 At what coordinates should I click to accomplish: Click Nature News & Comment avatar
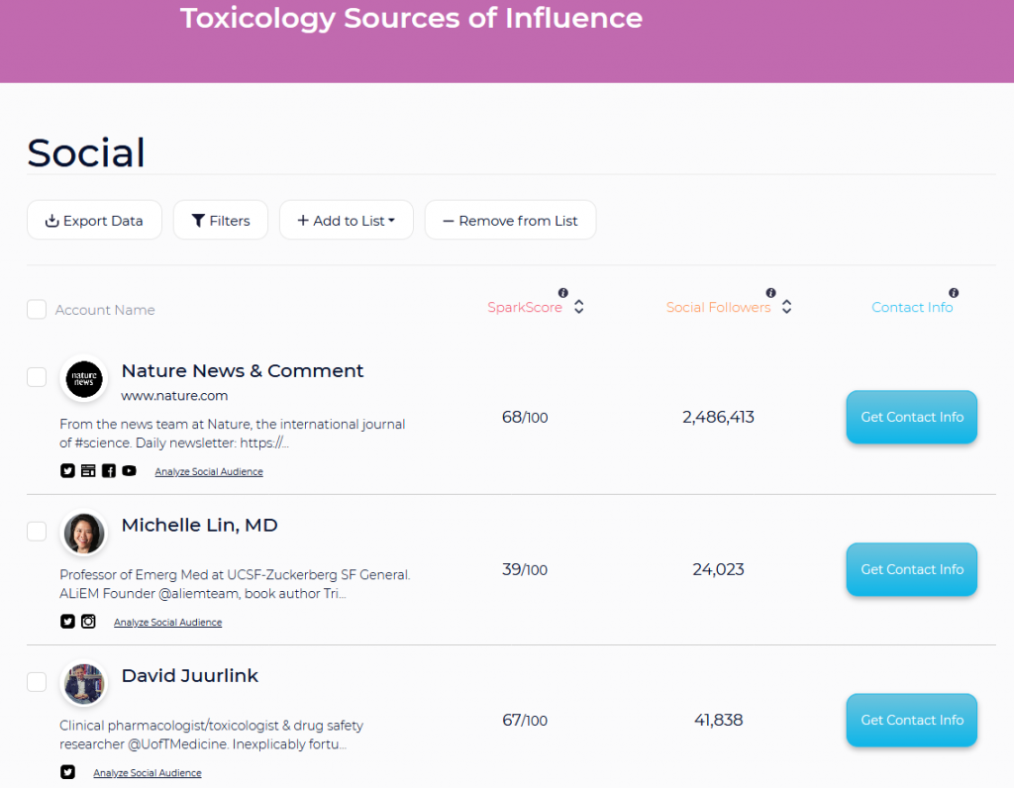[x=83, y=379]
